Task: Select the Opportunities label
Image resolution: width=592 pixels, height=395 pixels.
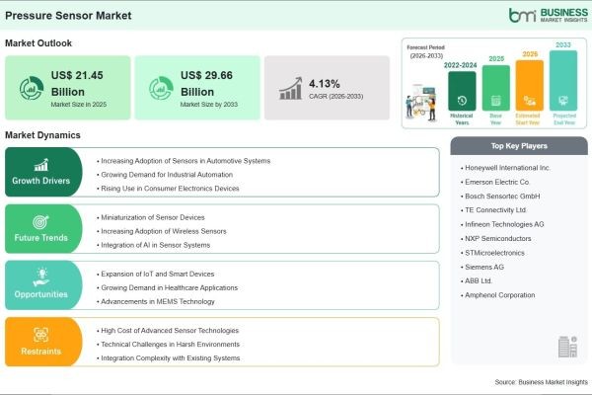Action: 40,294
